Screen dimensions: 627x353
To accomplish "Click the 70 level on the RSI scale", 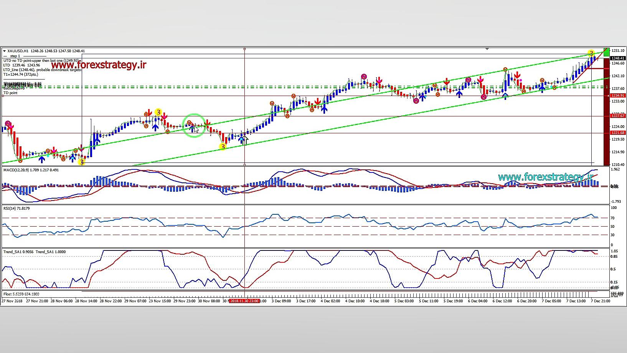I will [613, 218].
